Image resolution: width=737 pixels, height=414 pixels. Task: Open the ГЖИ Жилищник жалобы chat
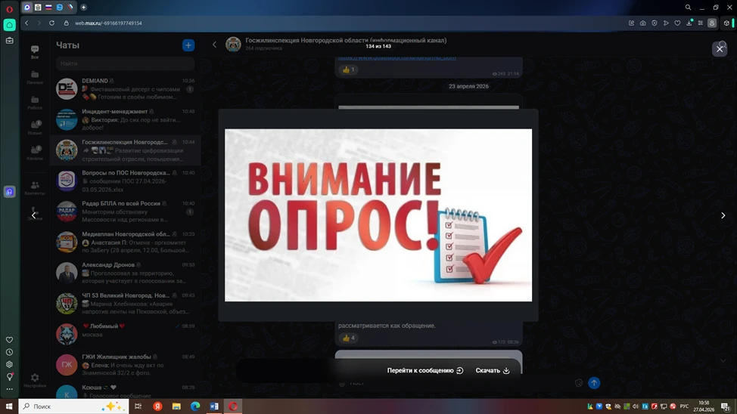pos(125,365)
